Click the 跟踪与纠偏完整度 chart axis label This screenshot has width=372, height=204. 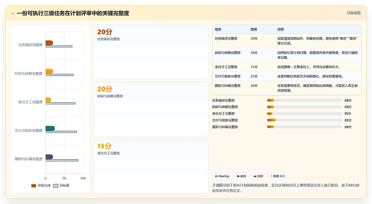click(x=29, y=159)
